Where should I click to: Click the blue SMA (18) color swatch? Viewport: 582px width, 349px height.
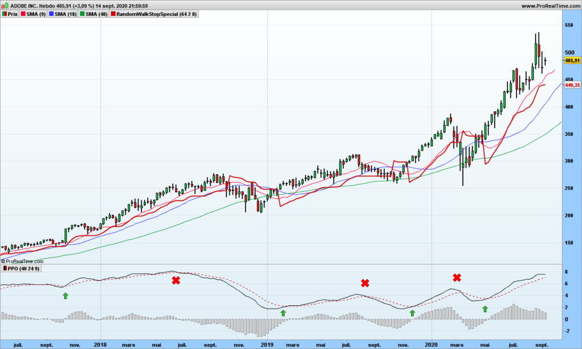point(52,14)
